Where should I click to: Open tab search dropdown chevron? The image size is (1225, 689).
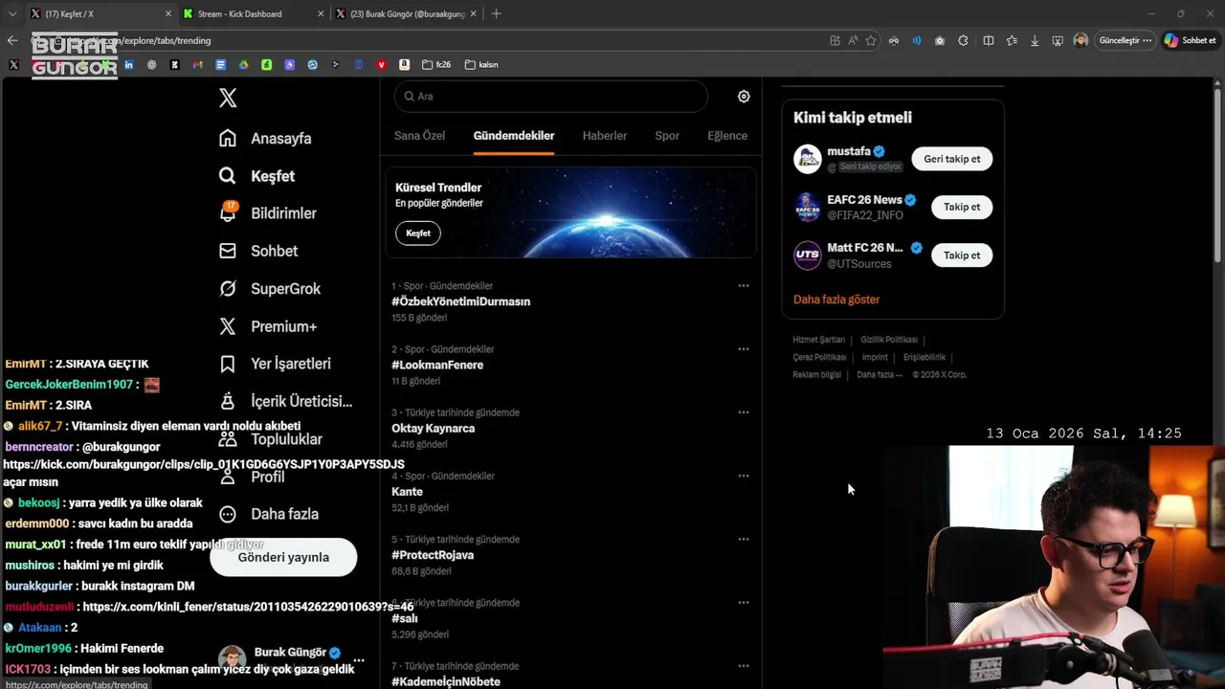(11, 13)
